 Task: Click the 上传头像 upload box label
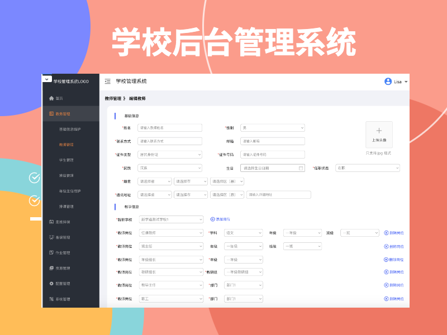pyautogui.click(x=379, y=140)
